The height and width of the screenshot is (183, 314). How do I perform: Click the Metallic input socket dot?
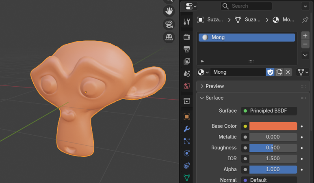point(245,137)
